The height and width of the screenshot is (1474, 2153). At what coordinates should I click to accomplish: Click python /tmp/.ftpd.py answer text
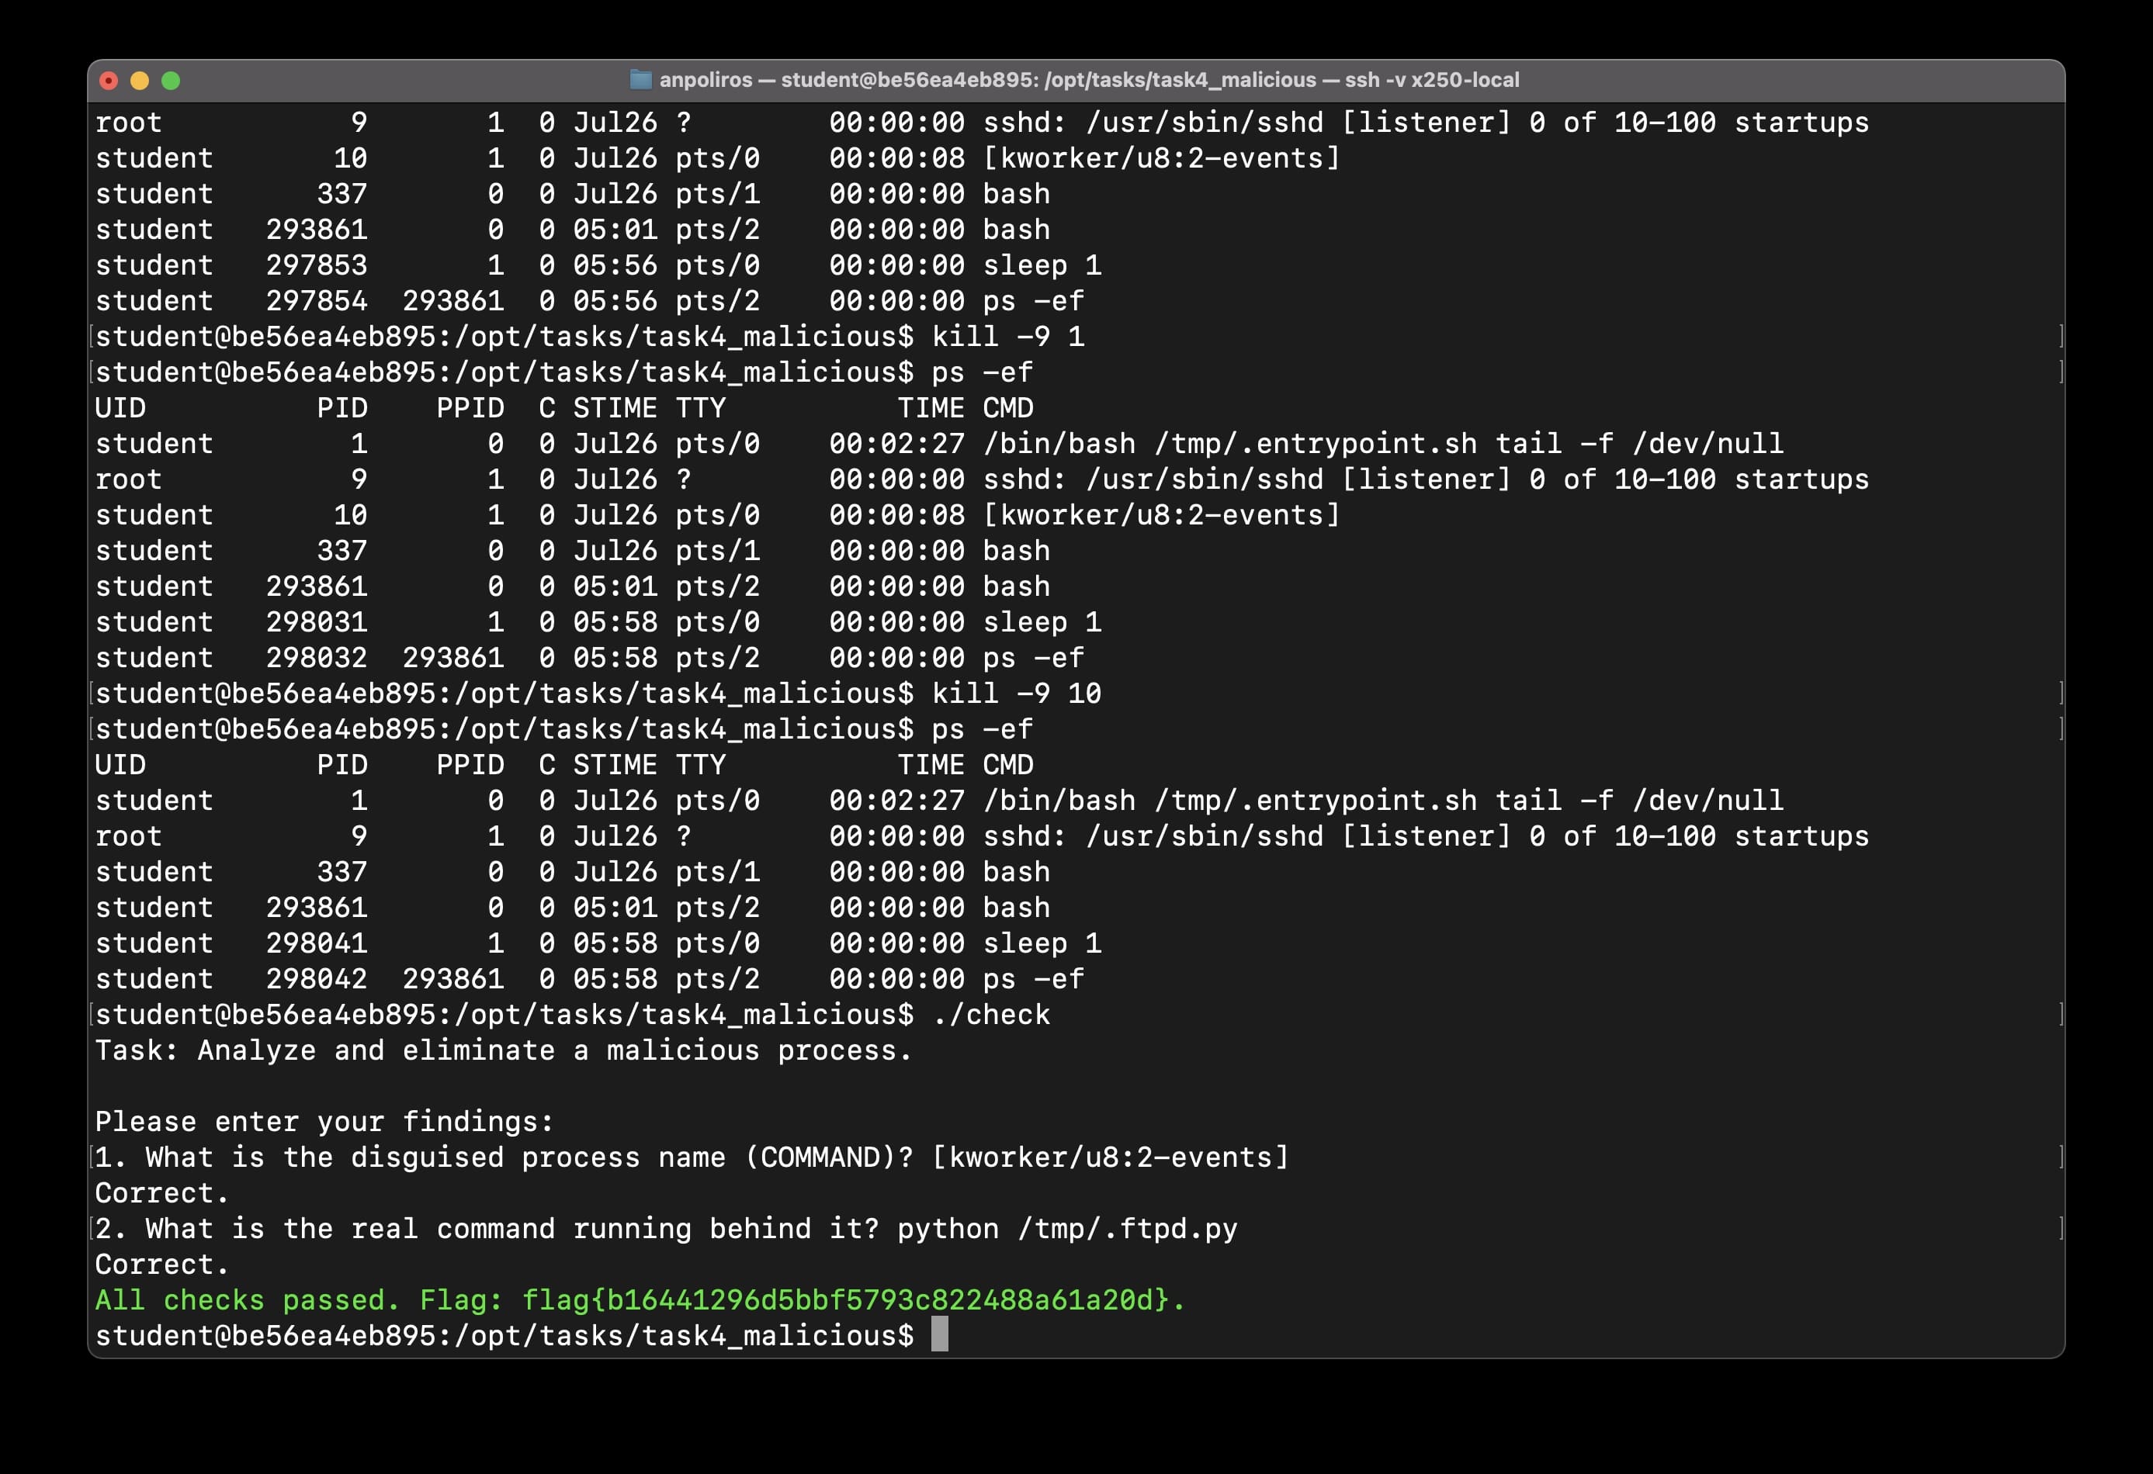[1066, 1229]
